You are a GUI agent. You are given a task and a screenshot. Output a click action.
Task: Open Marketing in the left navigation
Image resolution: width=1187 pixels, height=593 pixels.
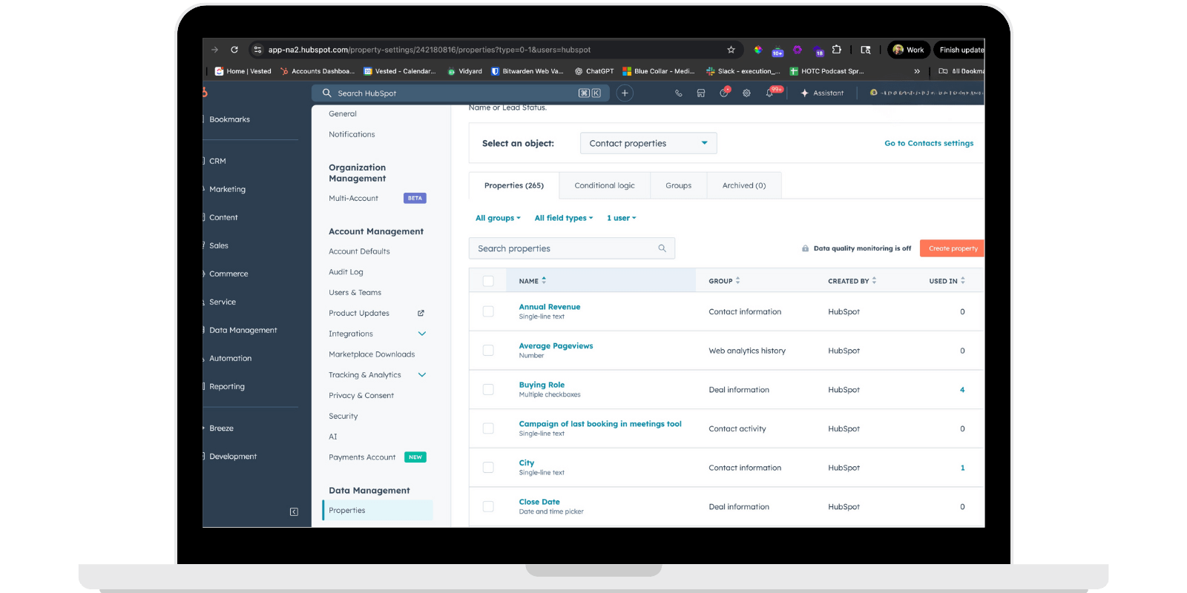coord(227,189)
